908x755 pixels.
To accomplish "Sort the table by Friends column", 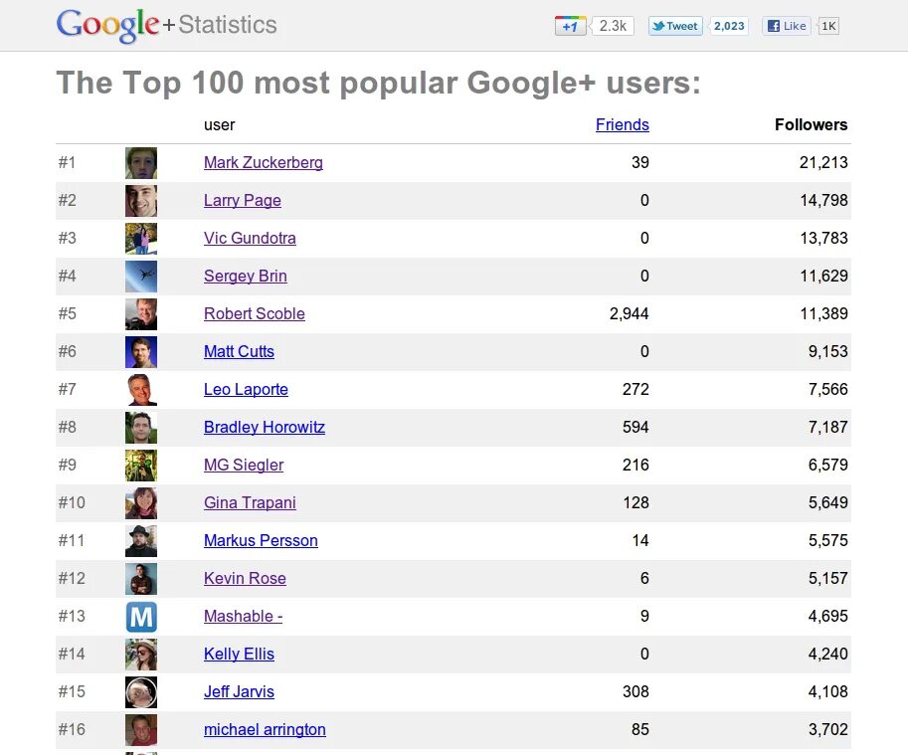I will (622, 124).
